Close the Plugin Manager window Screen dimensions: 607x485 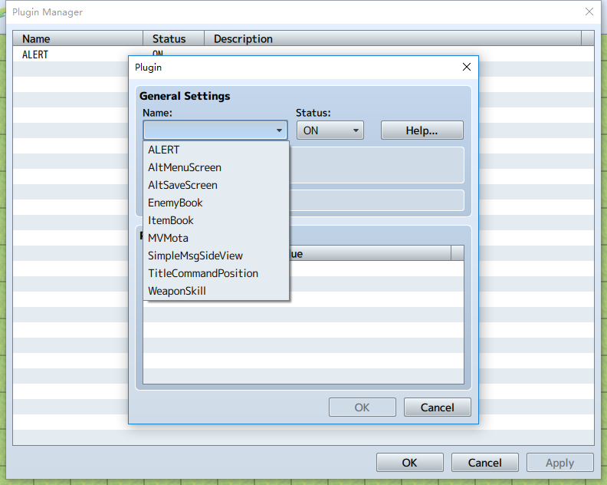coord(589,12)
